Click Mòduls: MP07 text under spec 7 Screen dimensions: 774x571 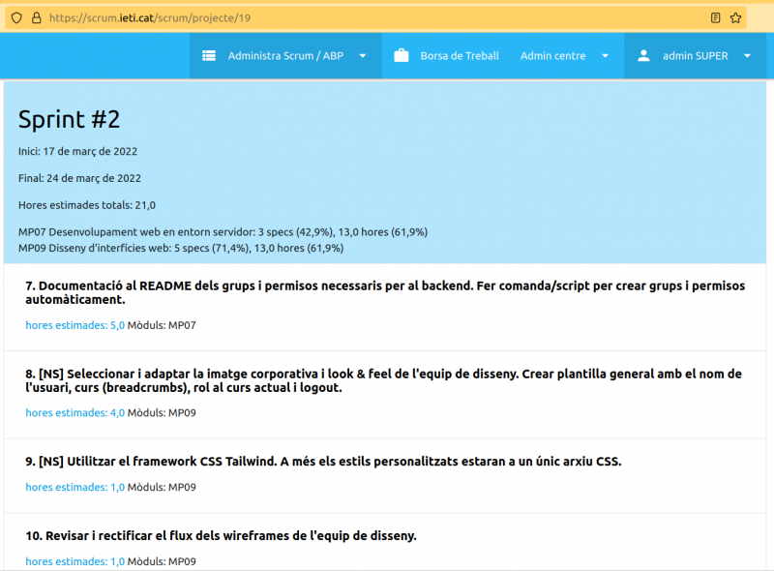pos(162,325)
